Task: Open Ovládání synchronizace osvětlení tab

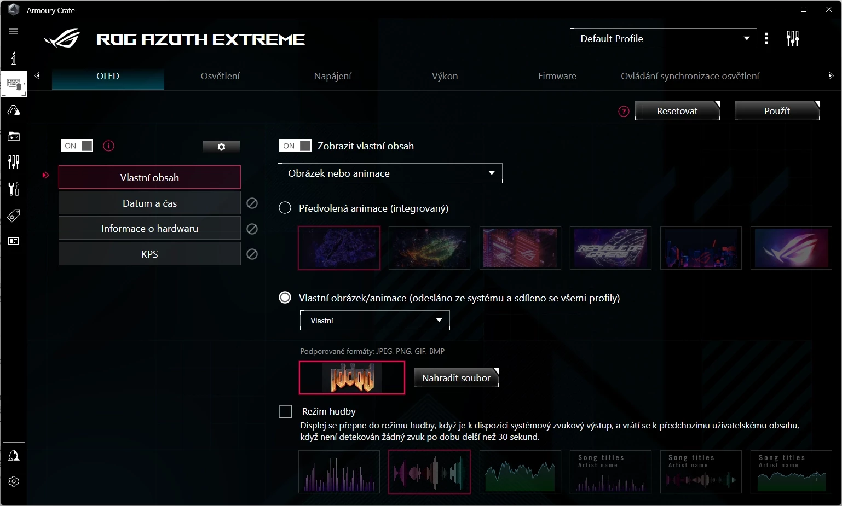Action: 690,77
